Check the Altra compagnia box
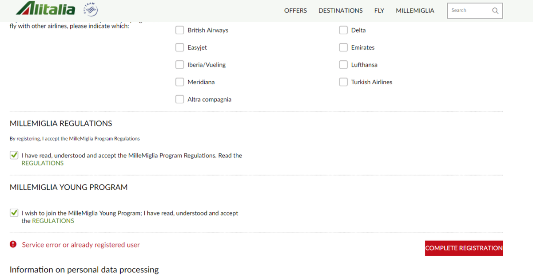Image resolution: width=533 pixels, height=278 pixels. click(x=179, y=99)
